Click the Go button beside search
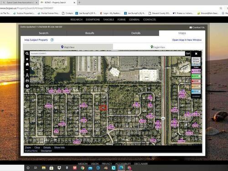228x171 pixels. (x=188, y=53)
